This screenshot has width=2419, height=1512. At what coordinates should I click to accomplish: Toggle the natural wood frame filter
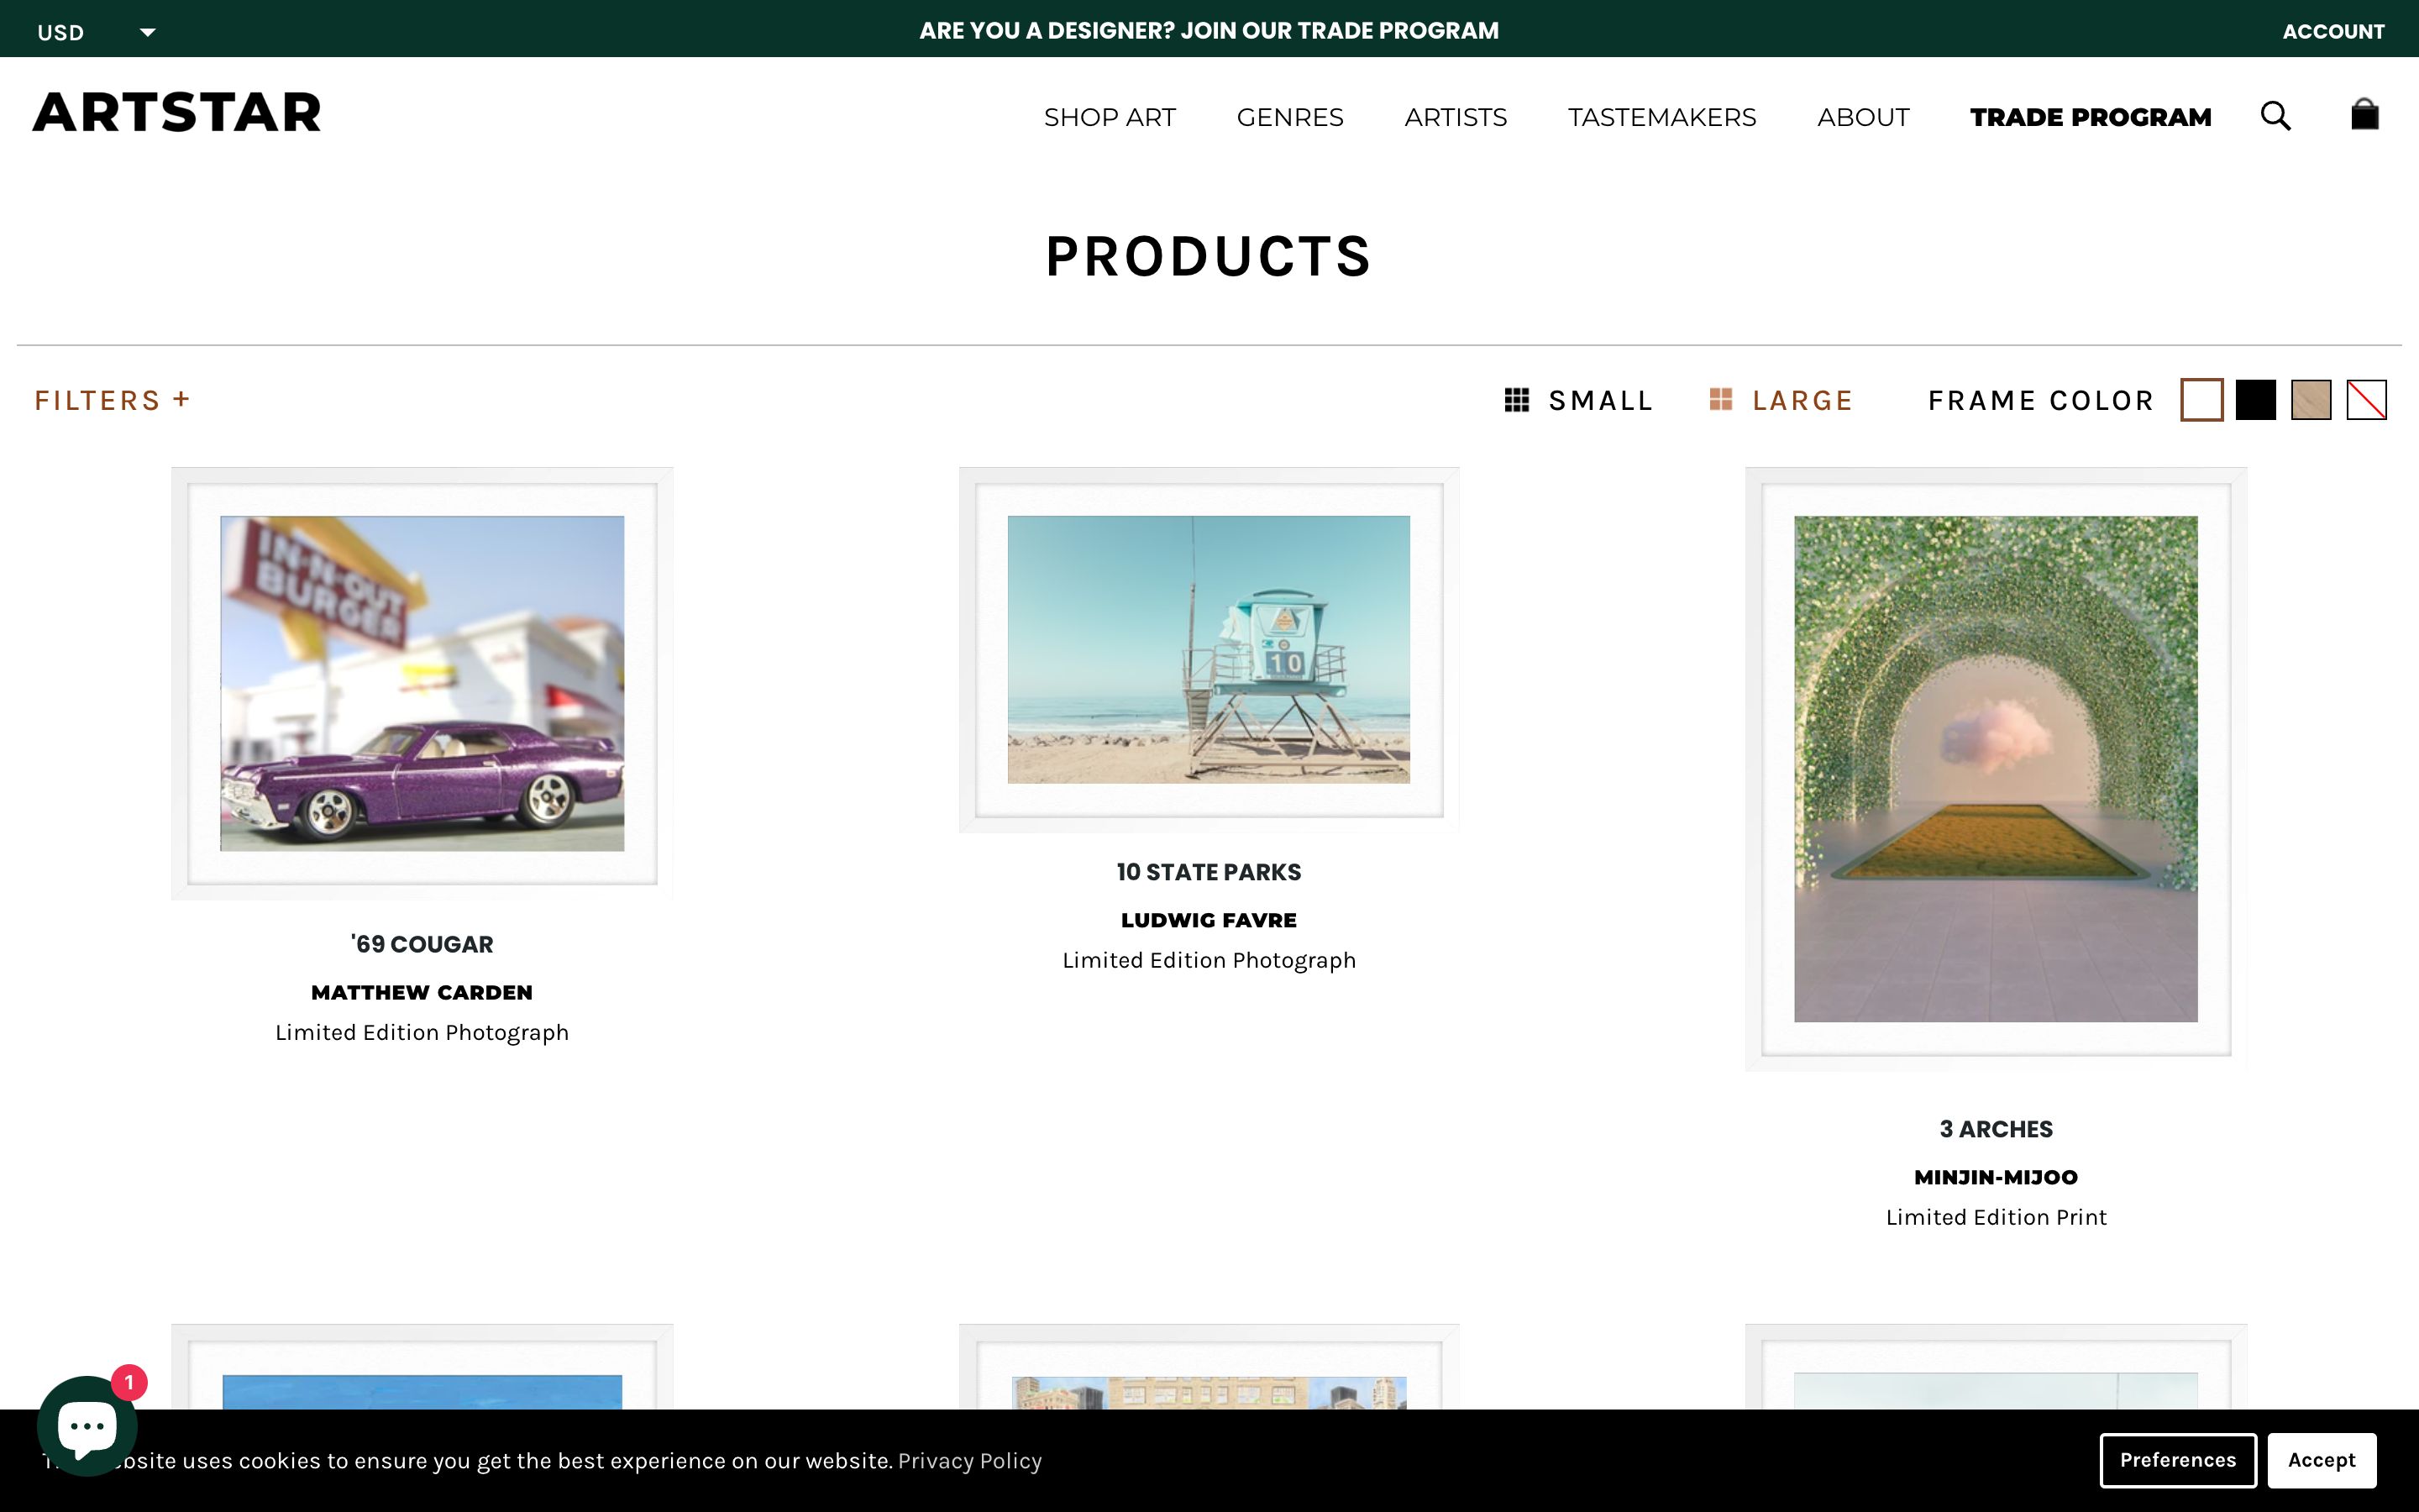click(2310, 400)
